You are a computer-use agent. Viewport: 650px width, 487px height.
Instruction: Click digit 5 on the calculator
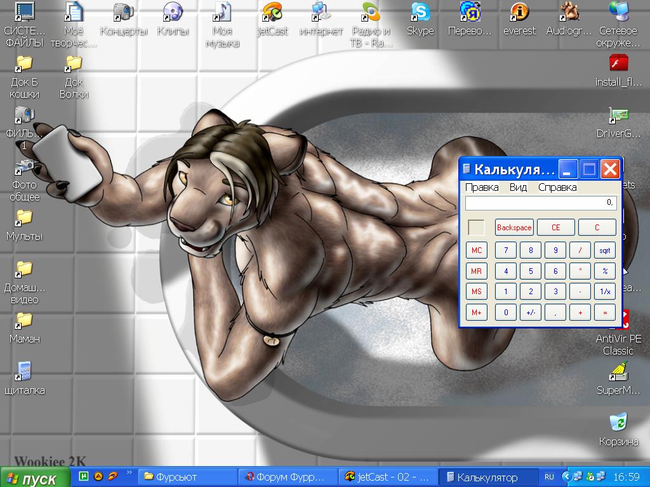click(531, 271)
